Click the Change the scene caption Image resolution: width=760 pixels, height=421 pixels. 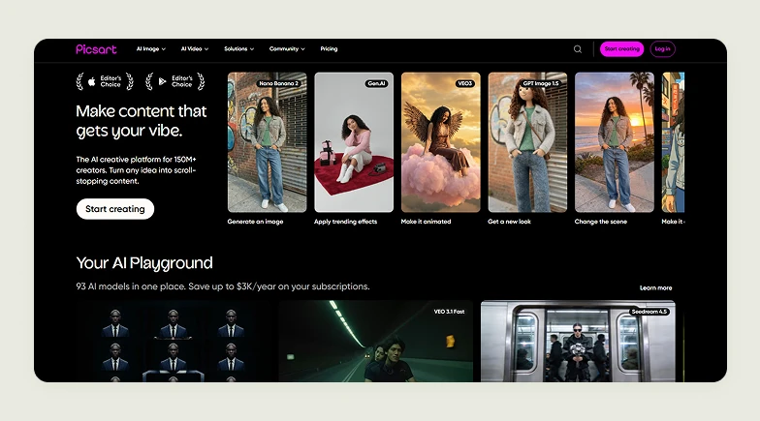601,222
